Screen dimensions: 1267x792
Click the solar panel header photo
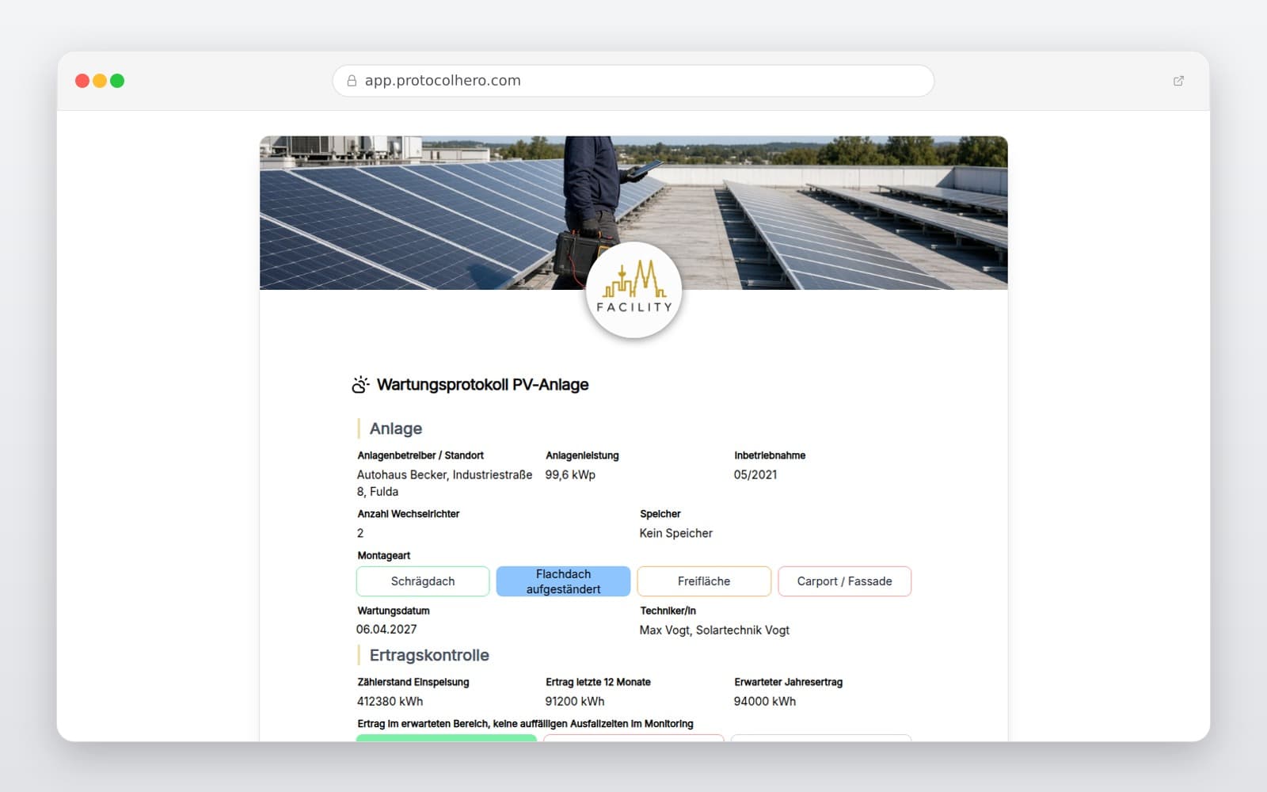coord(633,213)
